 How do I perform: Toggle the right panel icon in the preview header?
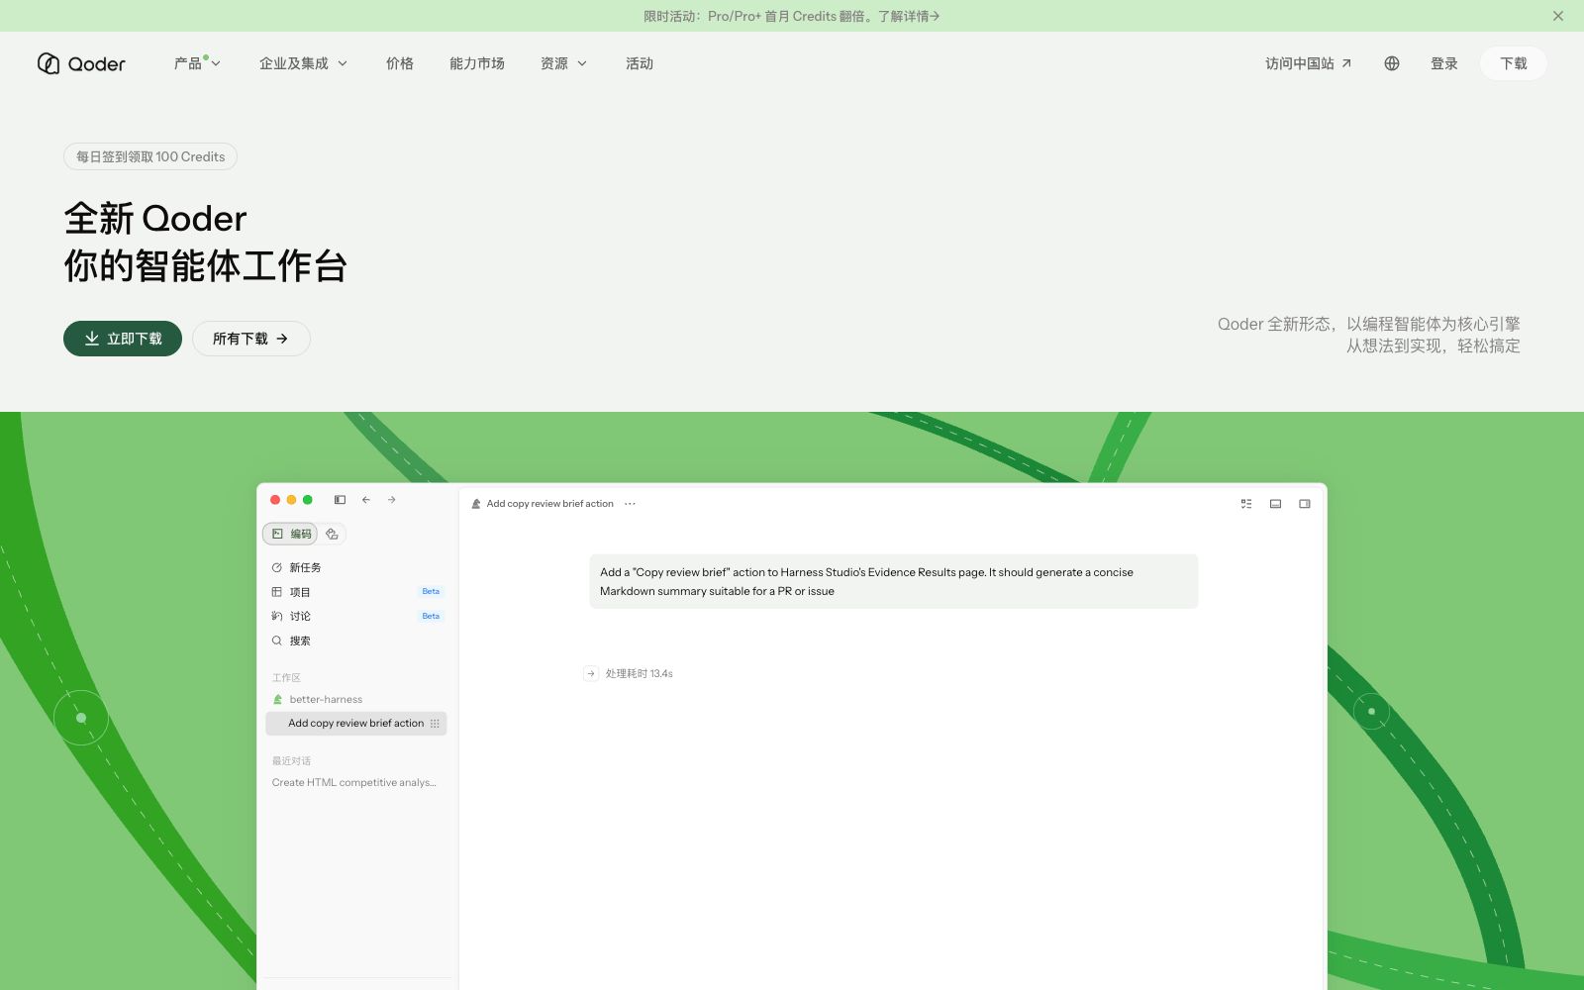click(x=1305, y=504)
